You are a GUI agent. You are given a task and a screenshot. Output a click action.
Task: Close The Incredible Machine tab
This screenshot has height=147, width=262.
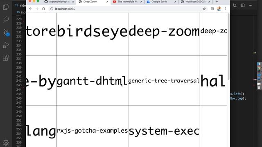[141, 2]
